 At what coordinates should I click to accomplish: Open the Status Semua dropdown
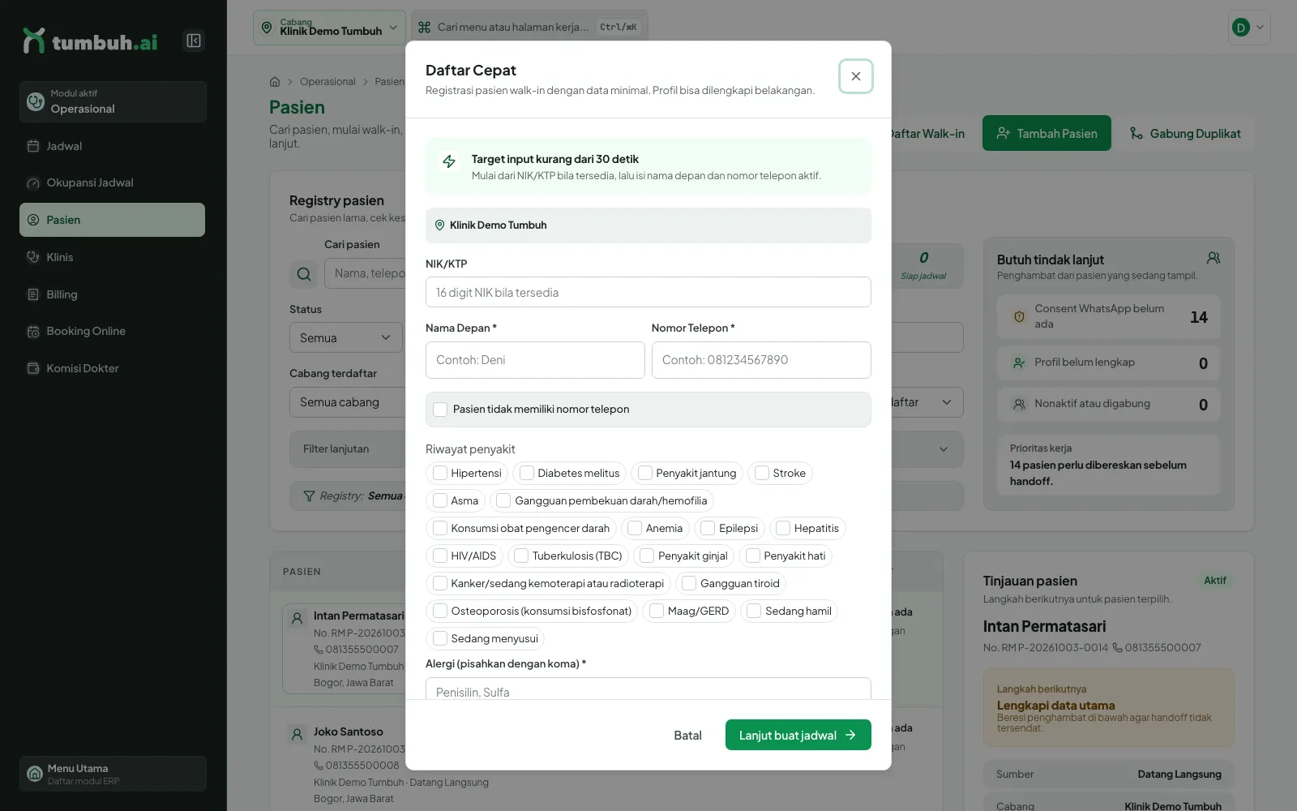(x=346, y=337)
